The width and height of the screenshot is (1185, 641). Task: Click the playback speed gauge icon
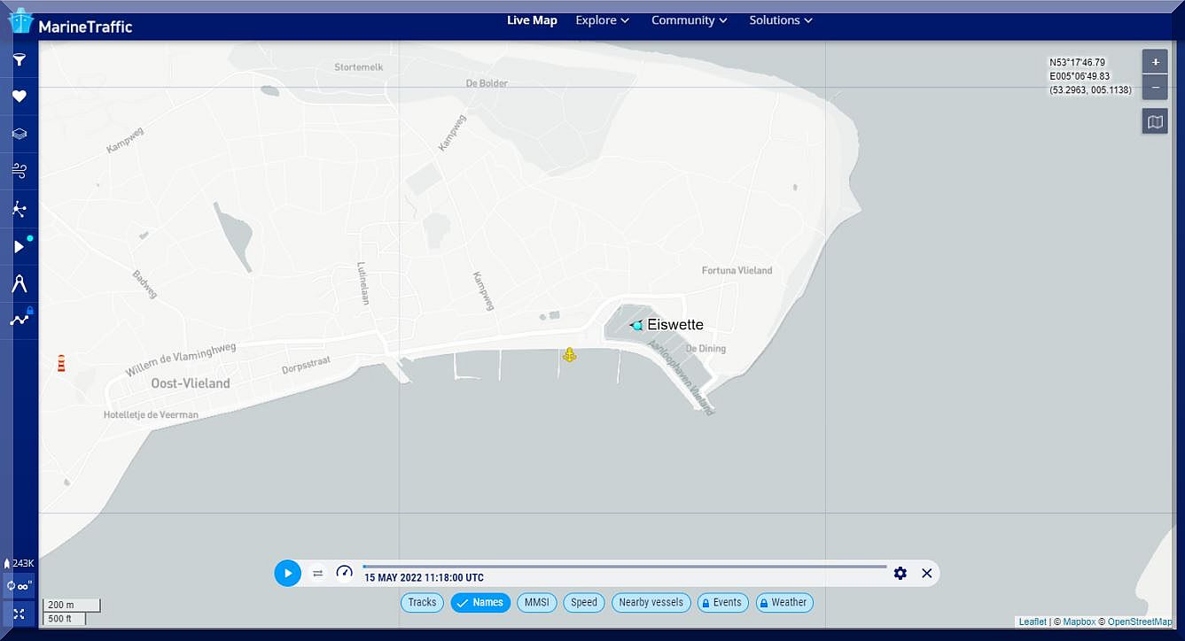(345, 573)
